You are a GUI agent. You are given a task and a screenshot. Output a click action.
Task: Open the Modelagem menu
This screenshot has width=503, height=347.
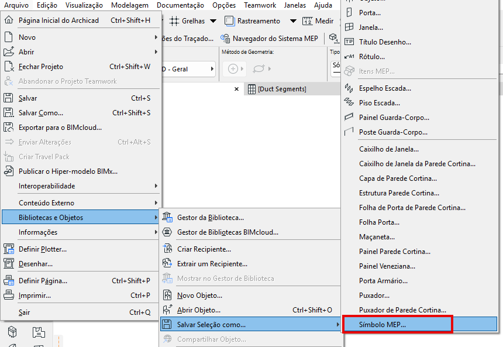(x=130, y=5)
